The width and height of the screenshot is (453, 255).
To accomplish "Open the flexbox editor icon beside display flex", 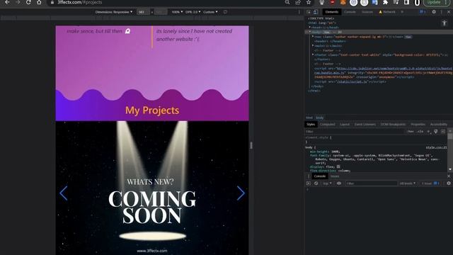I will point(338,167).
